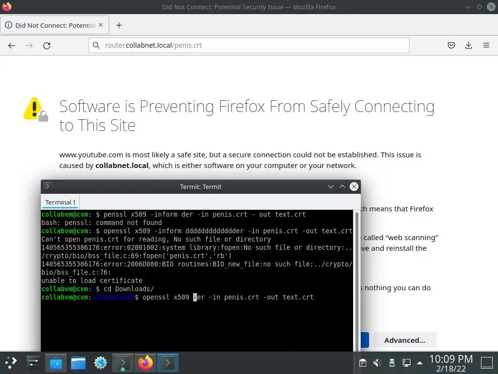Switch to Firefox in the taskbar
The width and height of the screenshot is (498, 374).
(x=145, y=362)
